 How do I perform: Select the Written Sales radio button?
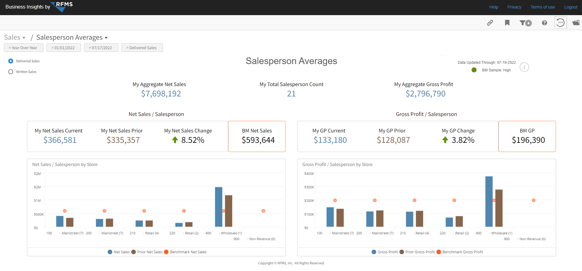coord(11,72)
